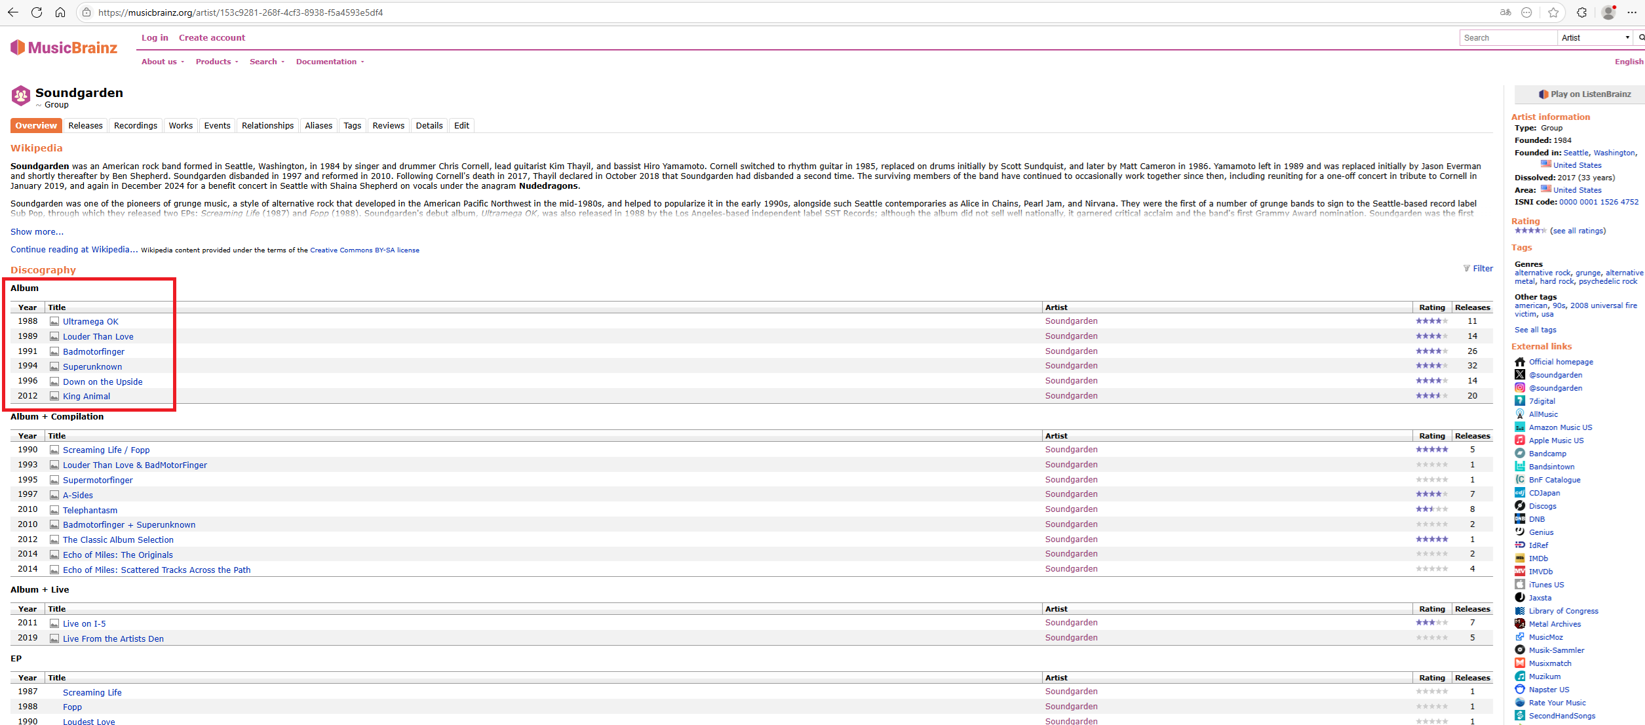The width and height of the screenshot is (1645, 725).
Task: Click the browser address bar URL
Action: (x=241, y=12)
